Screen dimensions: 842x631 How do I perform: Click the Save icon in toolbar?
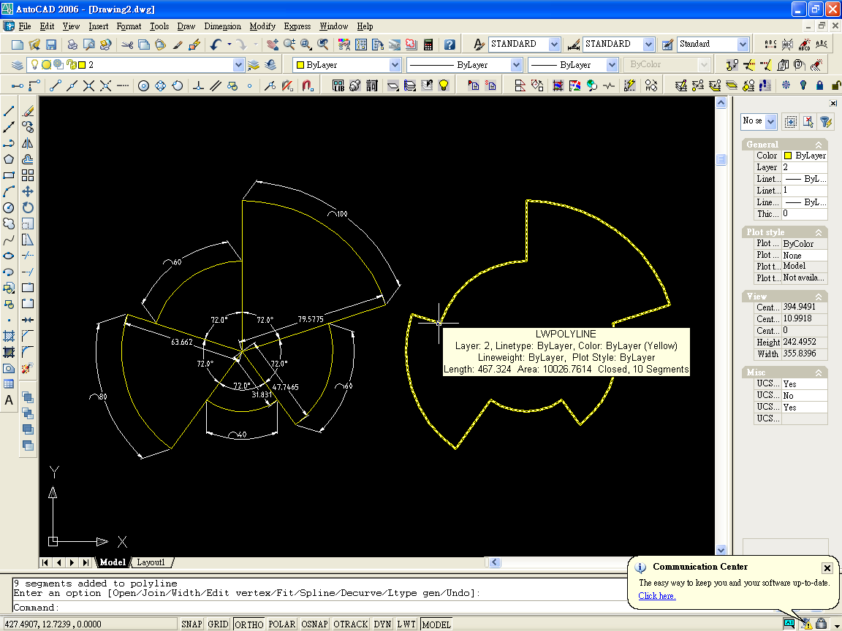pos(51,45)
